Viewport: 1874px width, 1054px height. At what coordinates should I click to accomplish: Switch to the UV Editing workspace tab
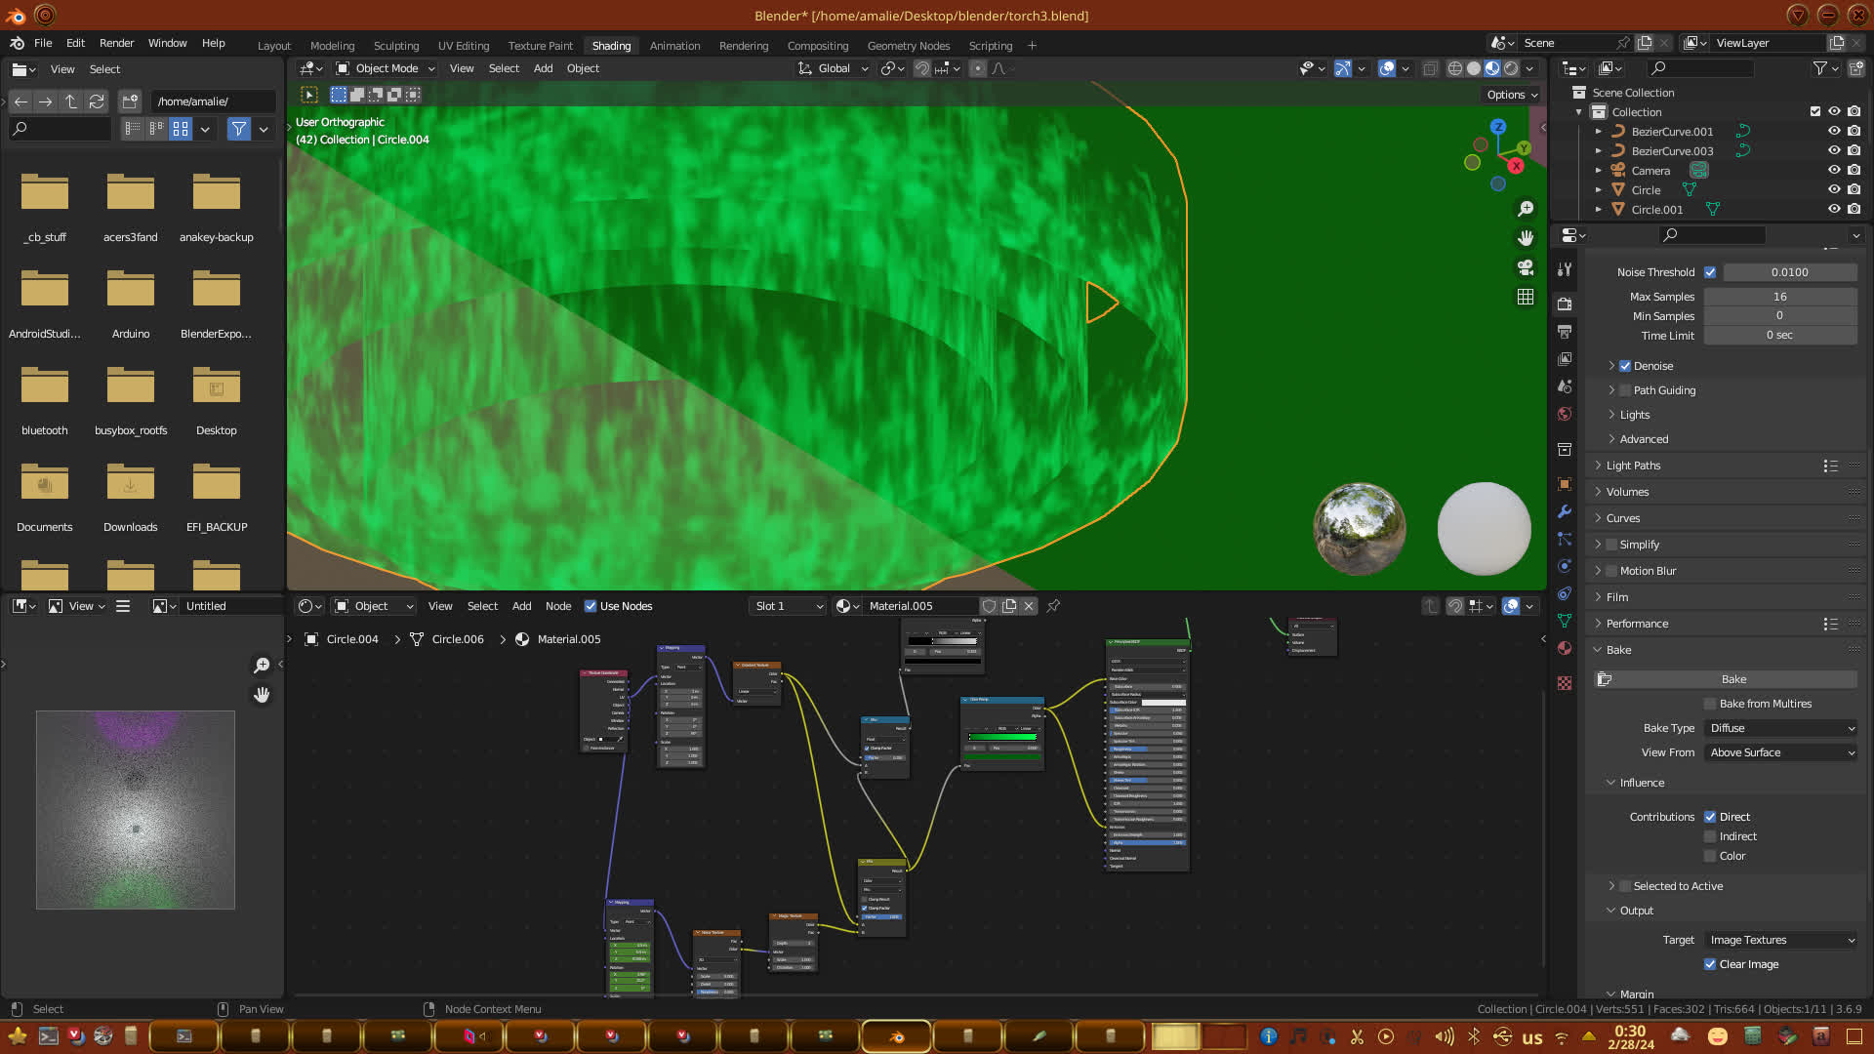(464, 46)
